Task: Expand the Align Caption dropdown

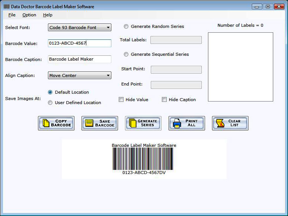Action: pyautogui.click(x=80, y=75)
